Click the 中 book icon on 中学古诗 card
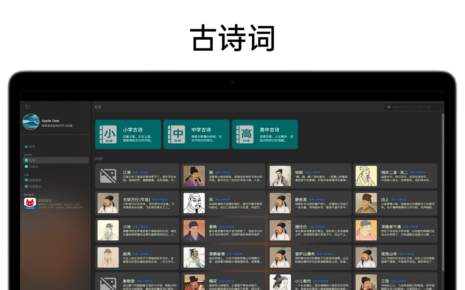This screenshot has height=290, width=465. click(177, 134)
